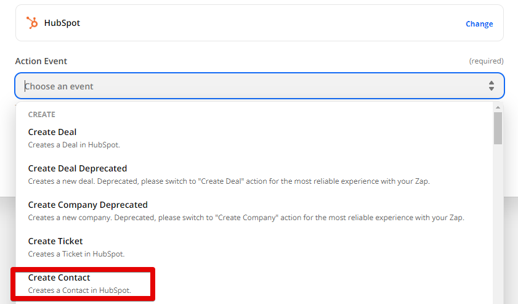Click the "Creates a Deal in HubSpot." description
Image resolution: width=518 pixels, height=304 pixels.
pyautogui.click(x=74, y=144)
